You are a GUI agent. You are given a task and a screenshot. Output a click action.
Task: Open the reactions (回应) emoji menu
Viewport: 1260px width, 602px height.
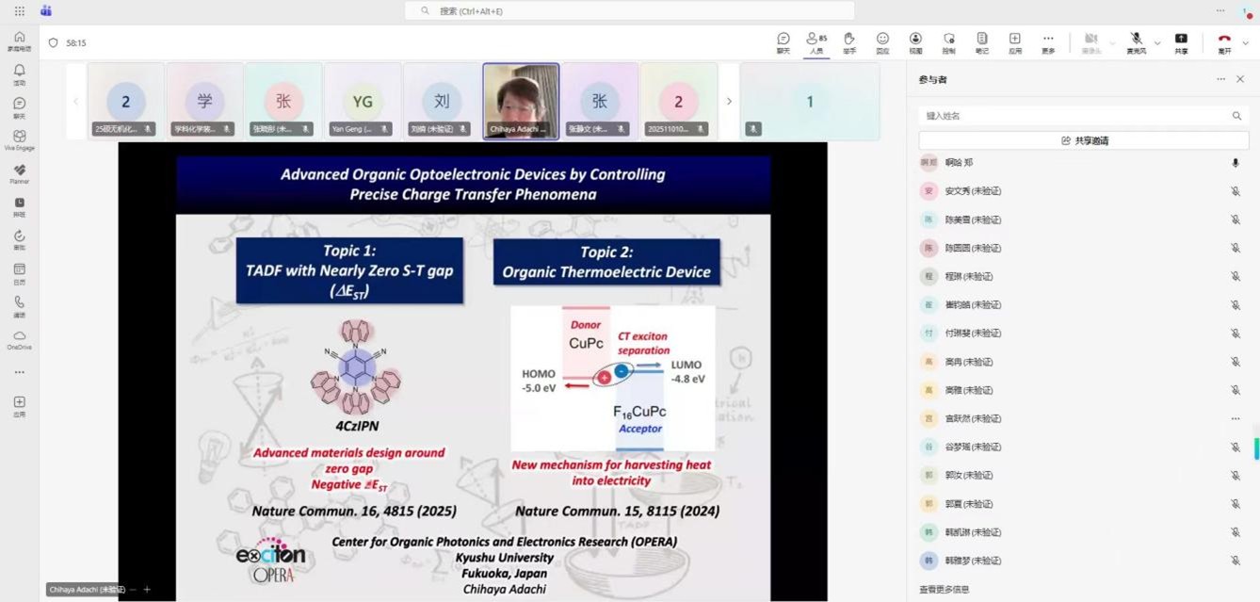coord(882,42)
